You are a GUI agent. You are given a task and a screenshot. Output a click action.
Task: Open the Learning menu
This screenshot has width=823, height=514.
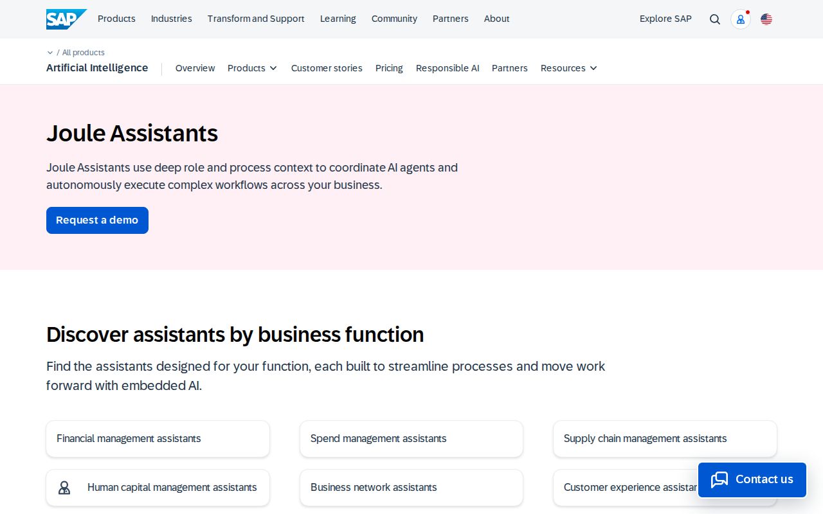point(338,19)
